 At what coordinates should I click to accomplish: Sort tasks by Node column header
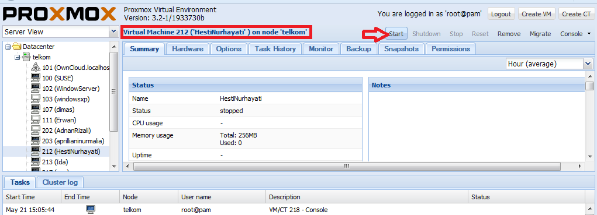point(149,197)
